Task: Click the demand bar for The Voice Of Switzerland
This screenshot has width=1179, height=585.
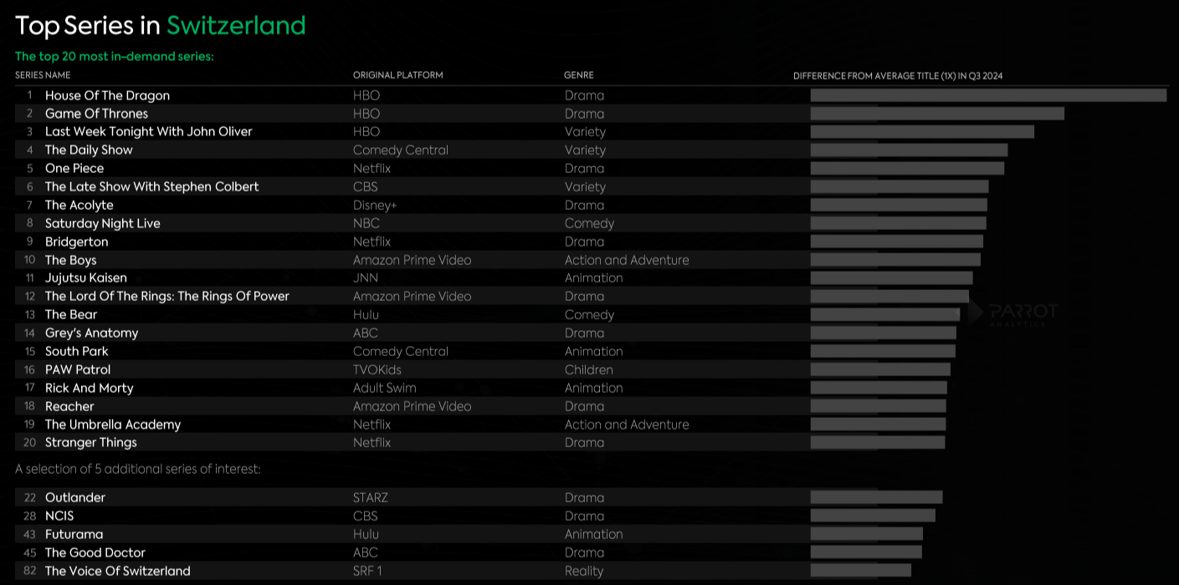Action: (861, 571)
